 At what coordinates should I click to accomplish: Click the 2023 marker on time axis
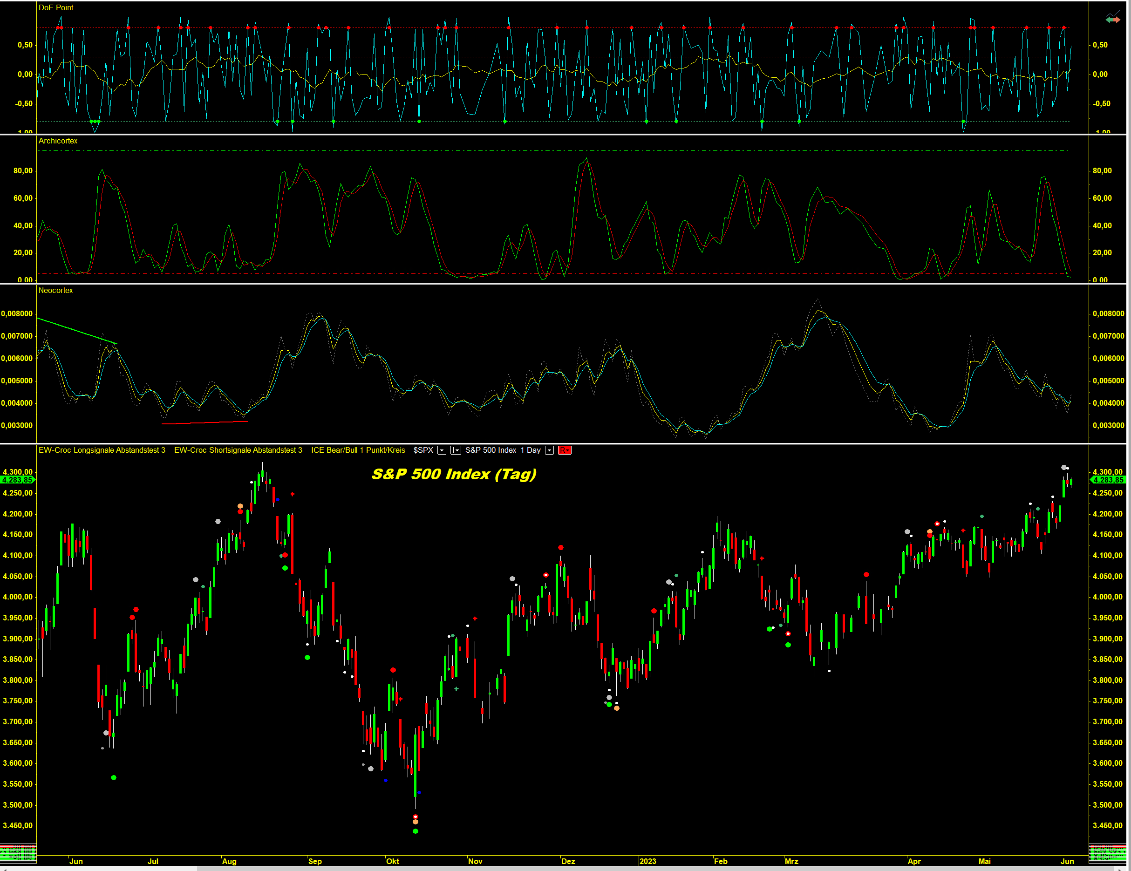pos(647,861)
